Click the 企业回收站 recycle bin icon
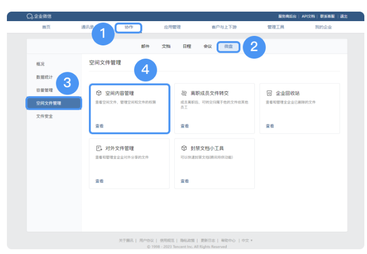This screenshot has height=254, width=367. [x=269, y=92]
